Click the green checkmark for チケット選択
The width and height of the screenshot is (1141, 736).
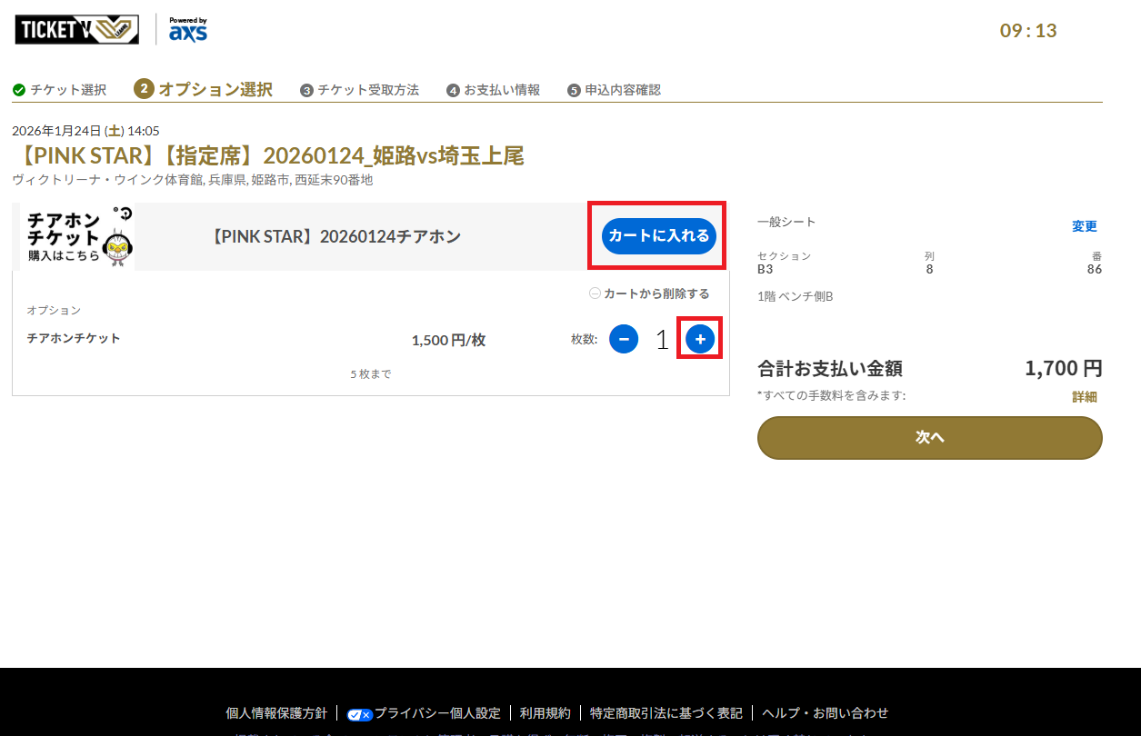(x=18, y=90)
